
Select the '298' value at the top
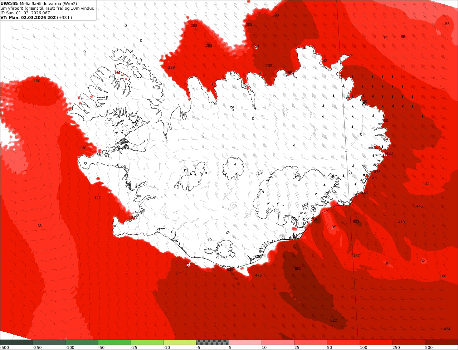276,15
